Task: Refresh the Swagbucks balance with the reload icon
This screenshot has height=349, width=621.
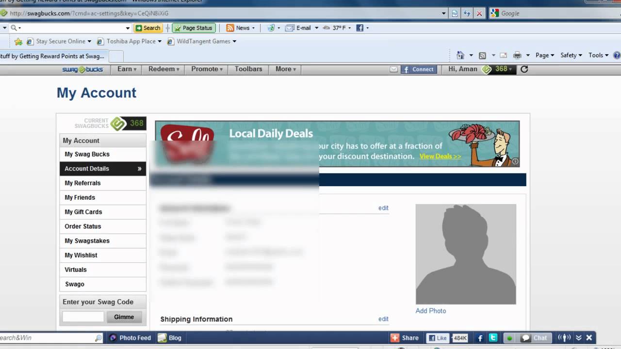Action: point(524,69)
